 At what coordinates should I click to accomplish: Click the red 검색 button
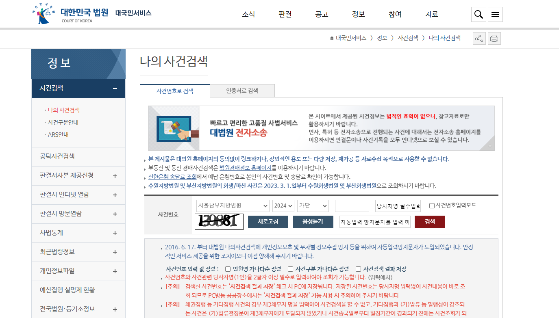pyautogui.click(x=430, y=222)
